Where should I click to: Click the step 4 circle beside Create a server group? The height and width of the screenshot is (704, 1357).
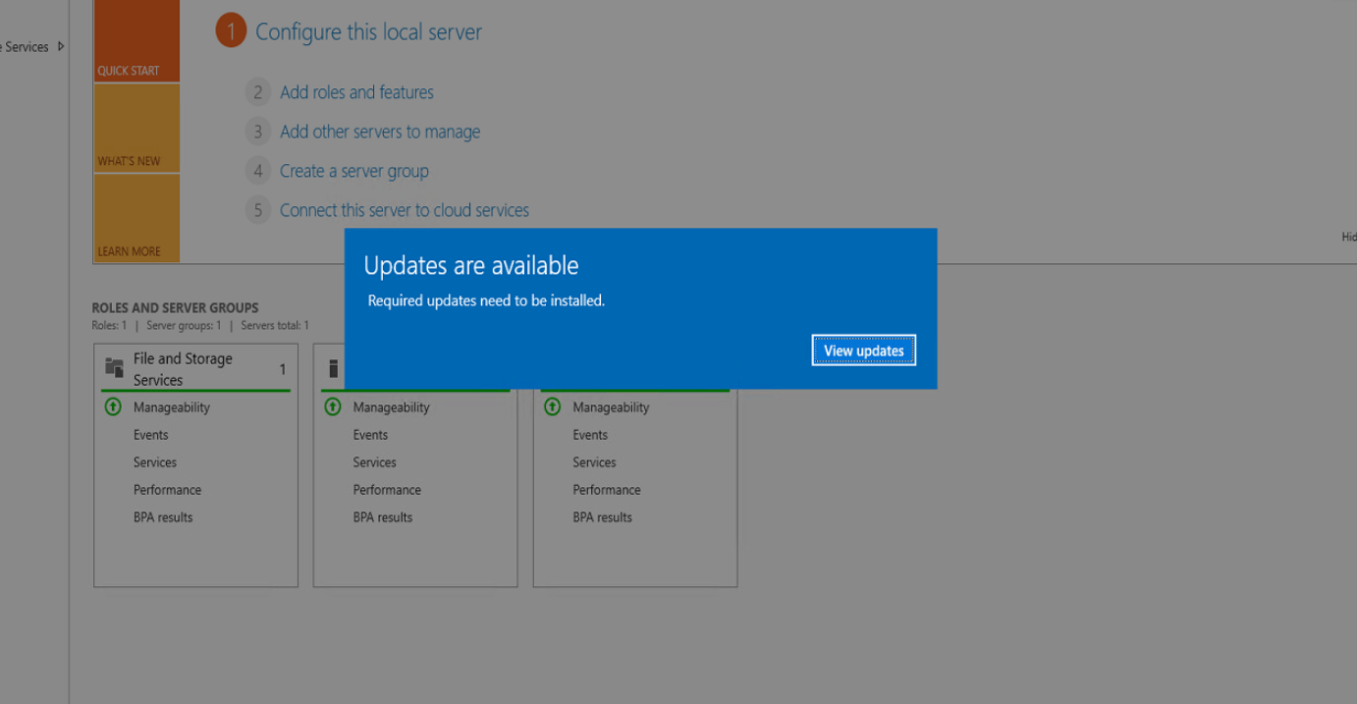tap(257, 170)
